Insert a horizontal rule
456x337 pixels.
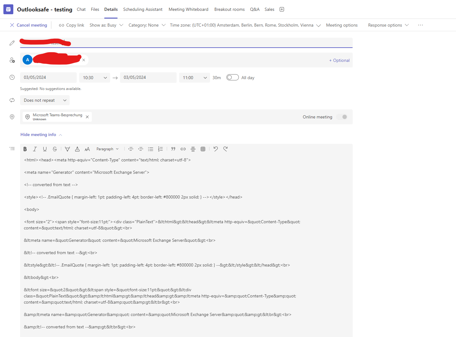click(193, 149)
